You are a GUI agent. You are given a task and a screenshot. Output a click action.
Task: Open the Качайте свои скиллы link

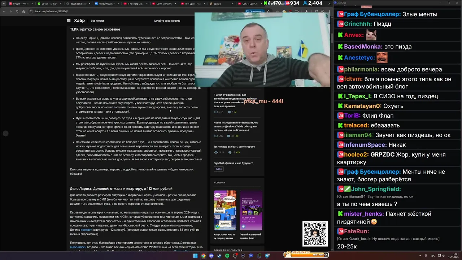pyautogui.click(x=167, y=21)
